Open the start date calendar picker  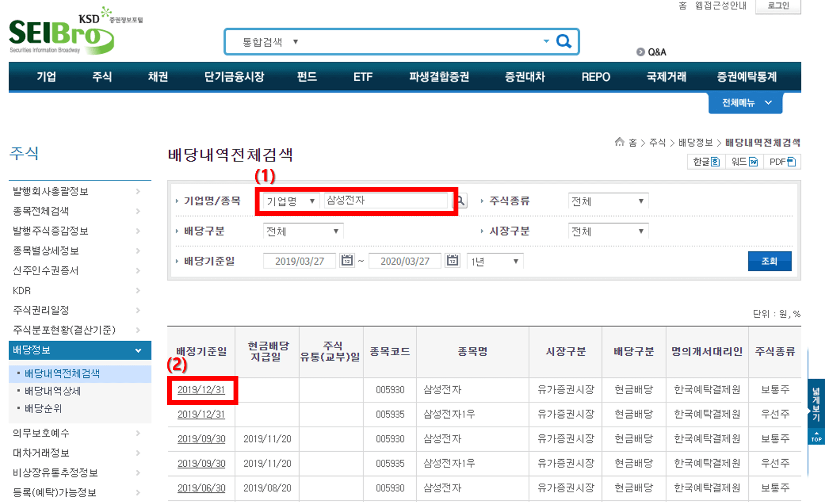pyautogui.click(x=347, y=261)
